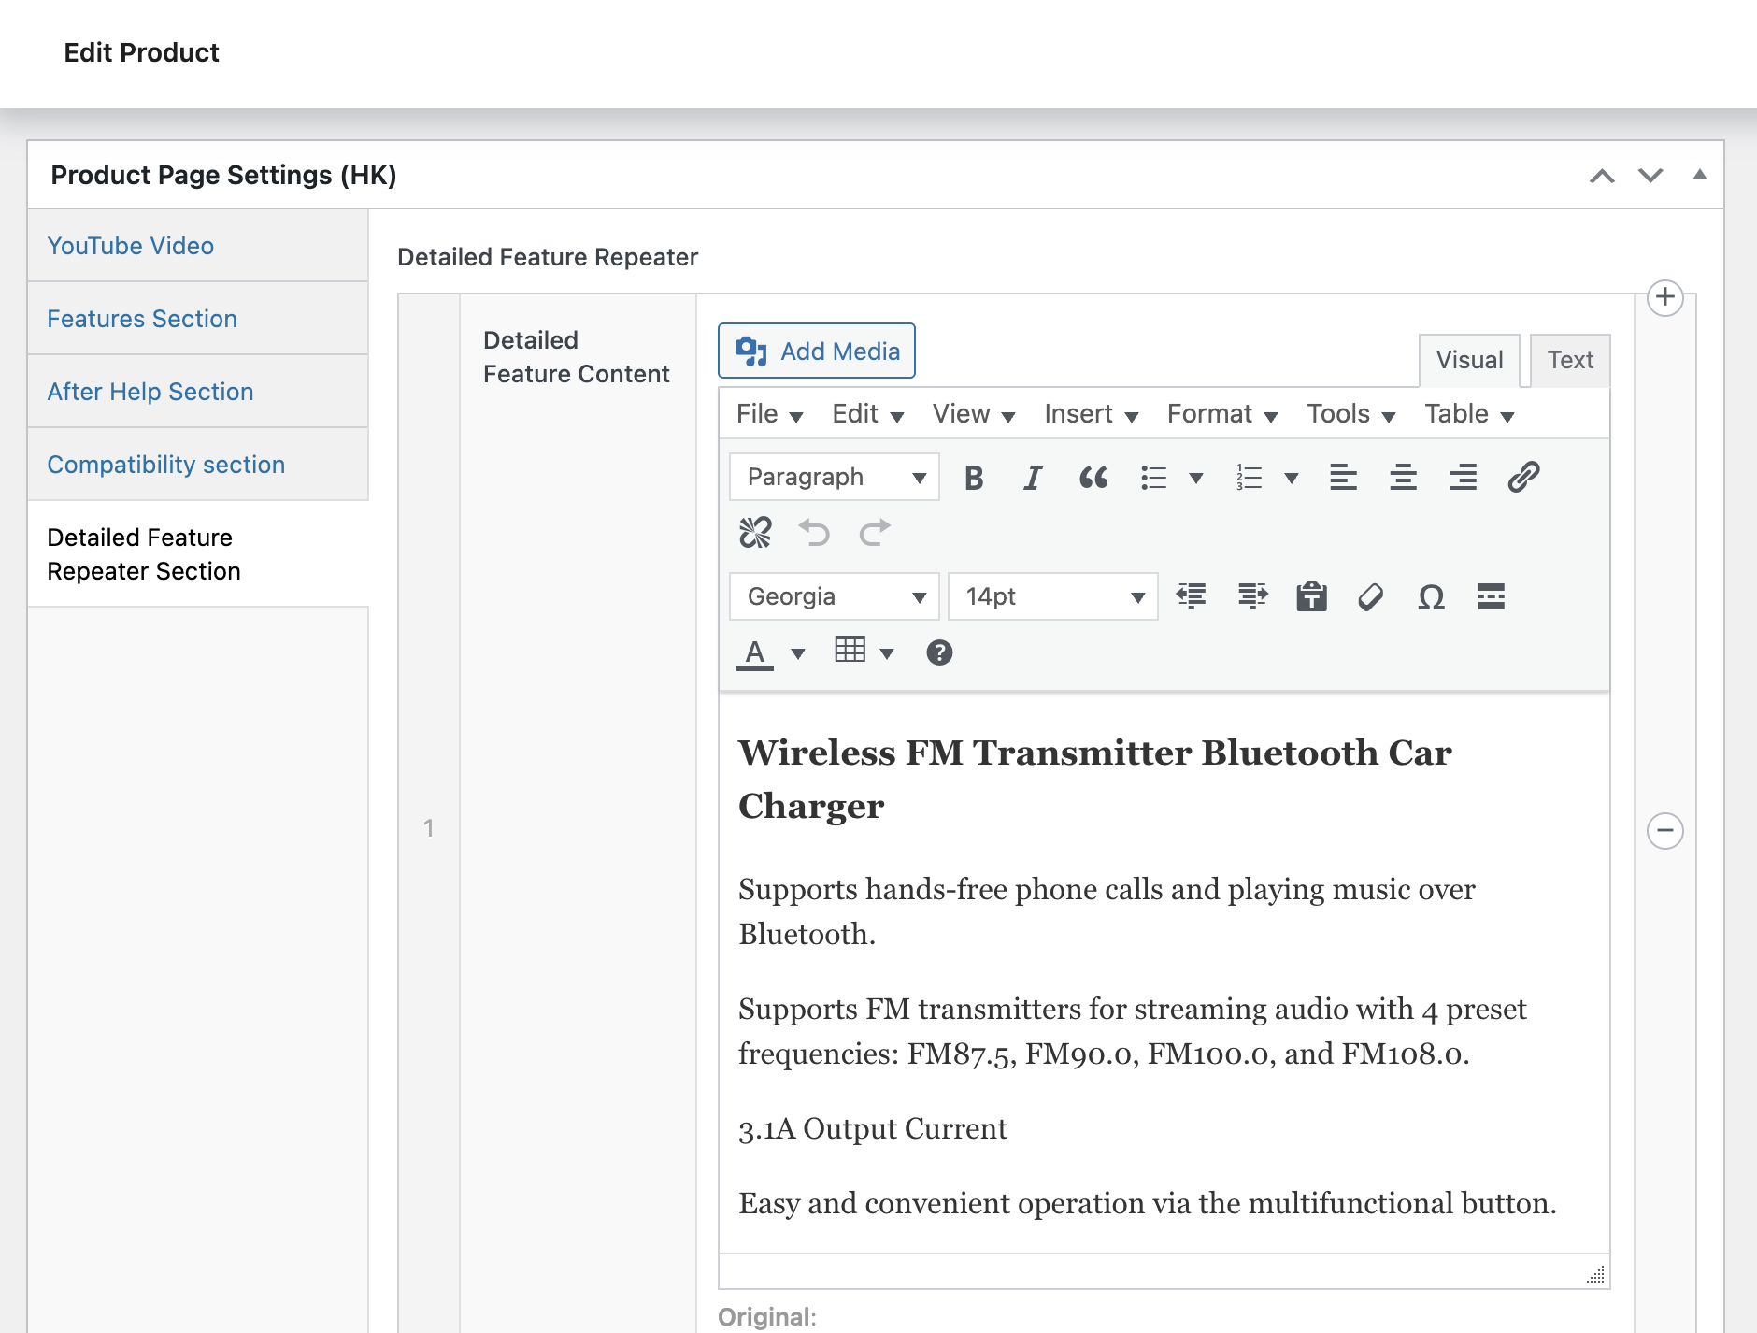Image resolution: width=1757 pixels, height=1333 pixels.
Task: Grab the editor resize handle
Action: click(x=1596, y=1275)
